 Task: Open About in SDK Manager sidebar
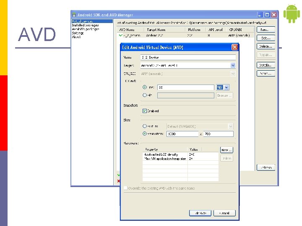(76, 37)
